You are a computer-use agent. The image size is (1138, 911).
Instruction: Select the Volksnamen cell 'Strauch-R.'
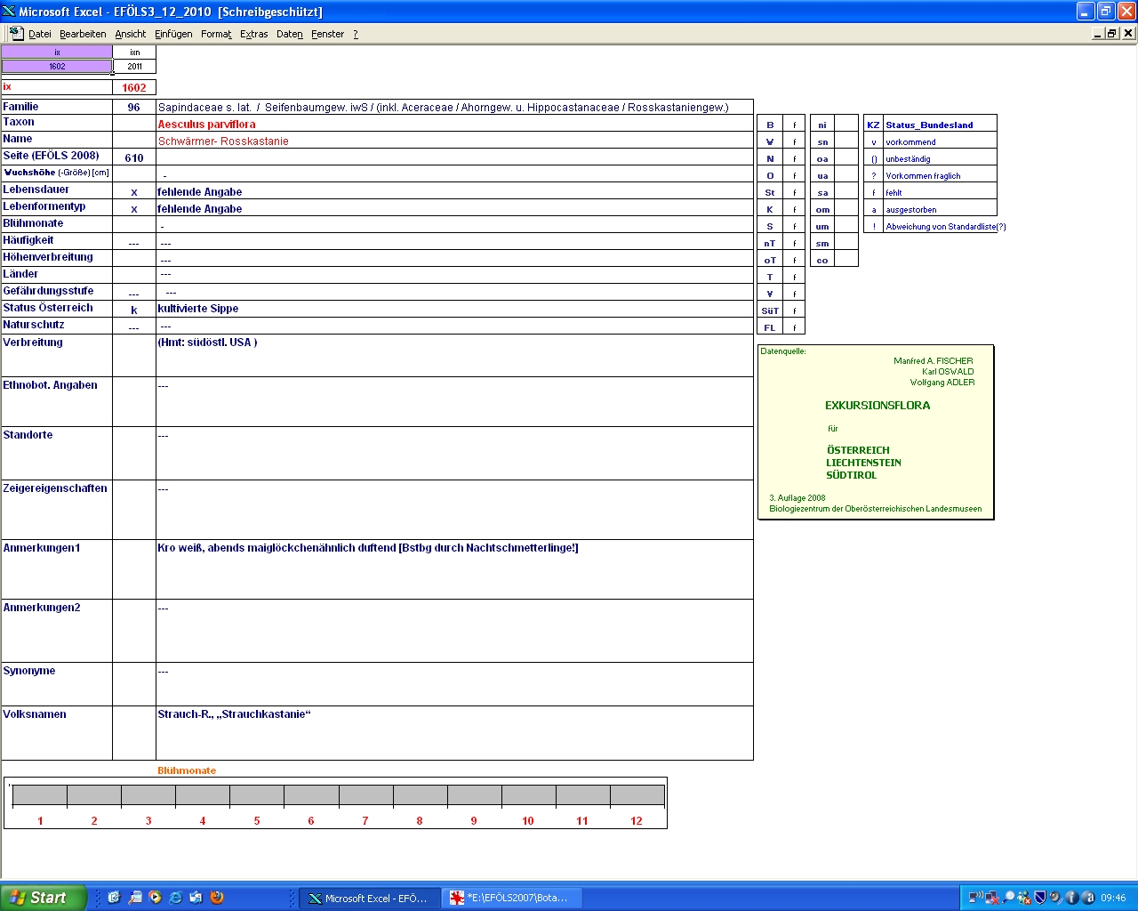coord(454,733)
